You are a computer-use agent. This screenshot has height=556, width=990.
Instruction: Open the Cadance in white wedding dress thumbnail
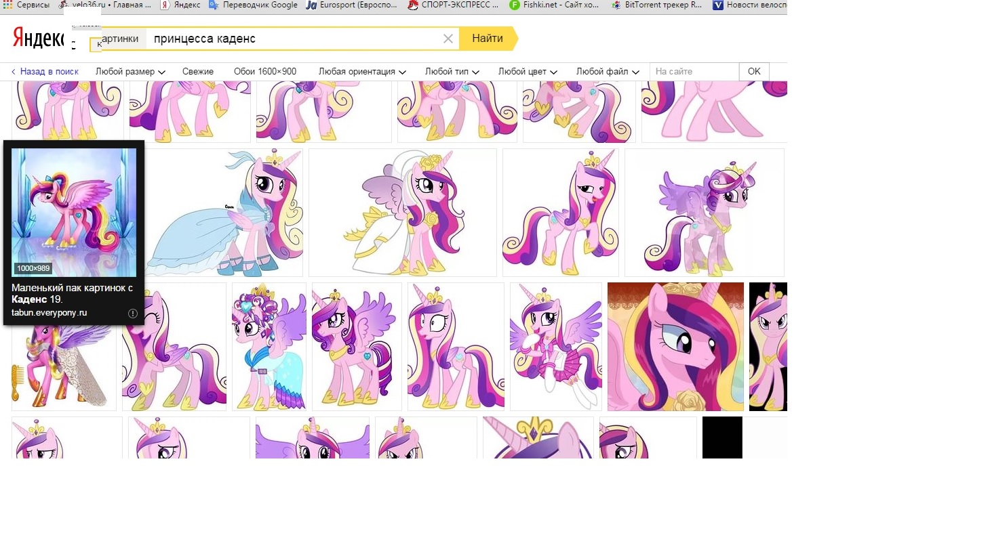(403, 213)
